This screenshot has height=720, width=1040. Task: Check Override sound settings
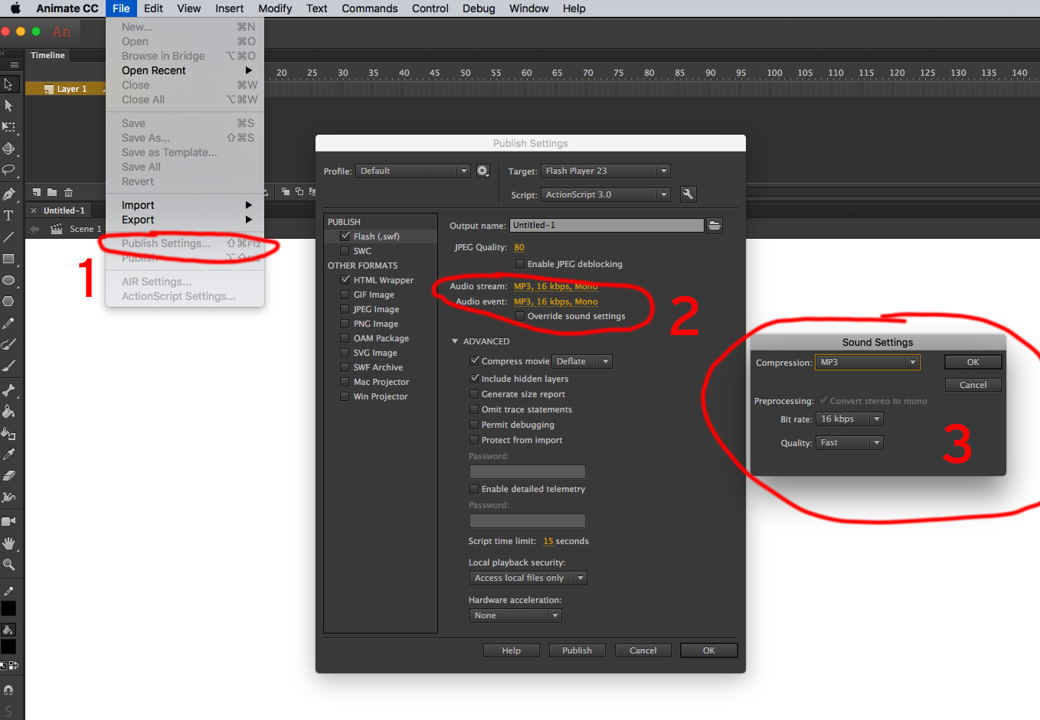pyautogui.click(x=520, y=316)
